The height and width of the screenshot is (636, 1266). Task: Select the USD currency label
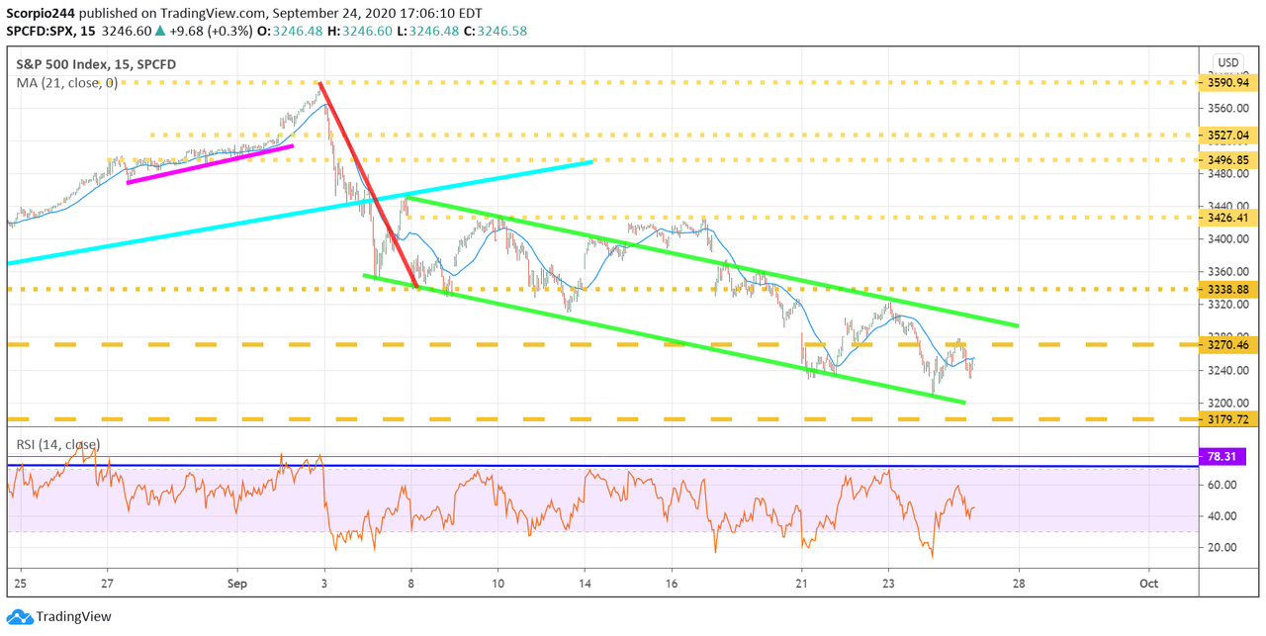[x=1228, y=63]
